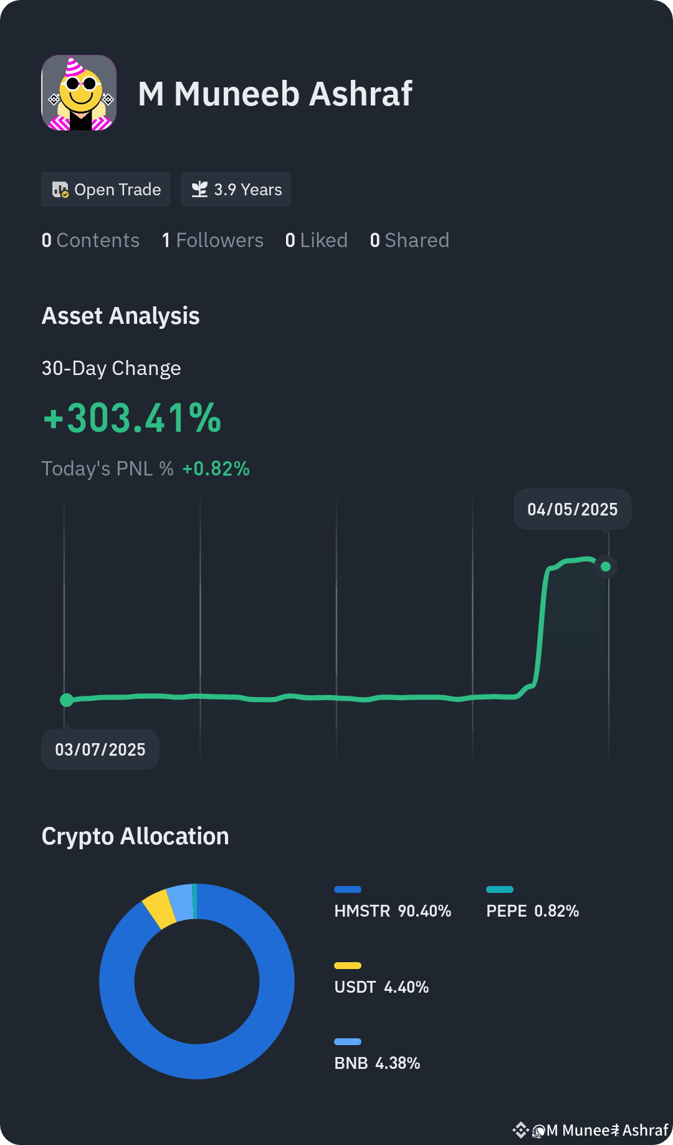
Task: Click the +303.41% 30-day change value
Action: click(x=132, y=417)
